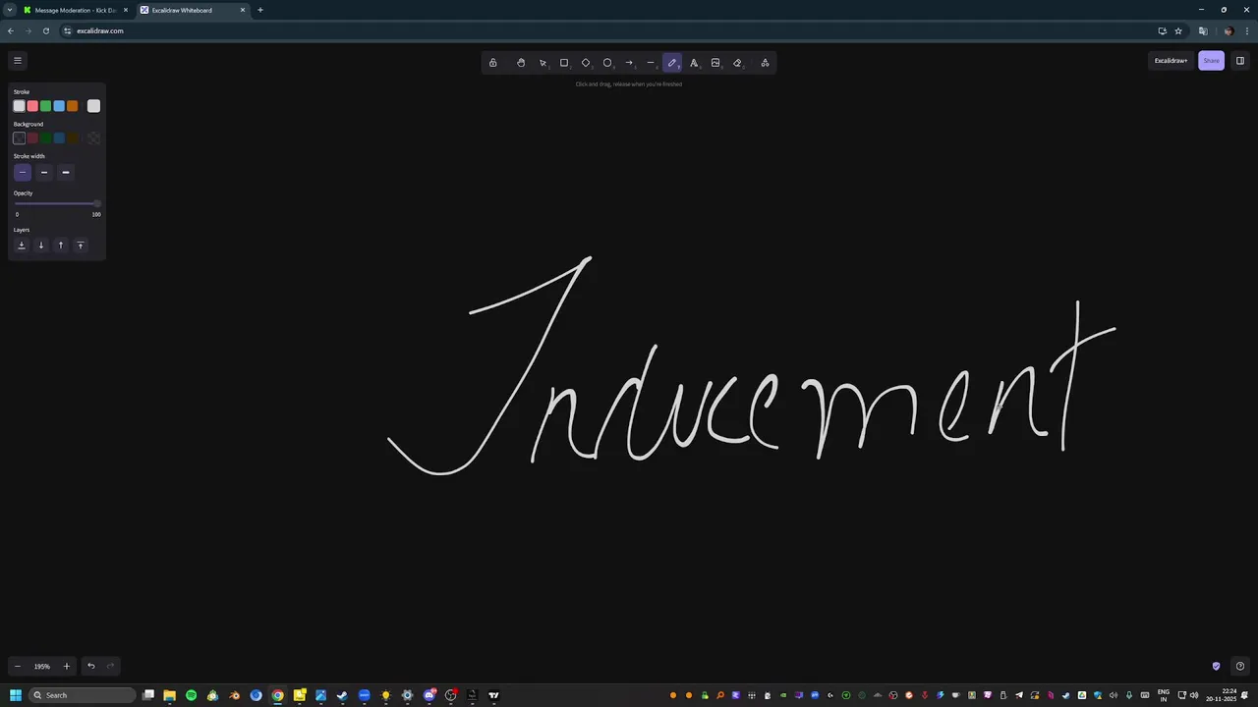The image size is (1258, 707).
Task: Click the redo arrow button
Action: click(x=110, y=666)
